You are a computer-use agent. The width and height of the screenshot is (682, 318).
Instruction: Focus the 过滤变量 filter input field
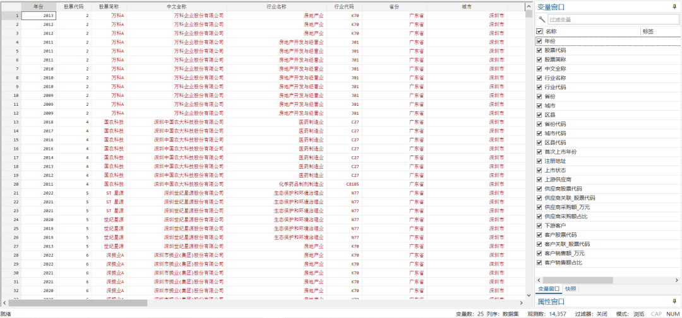[x=613, y=20]
